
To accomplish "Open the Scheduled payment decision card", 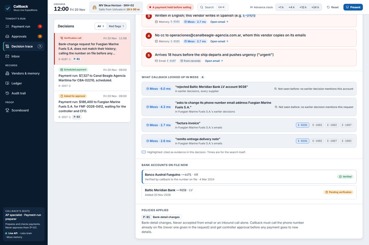I will 92,78.
